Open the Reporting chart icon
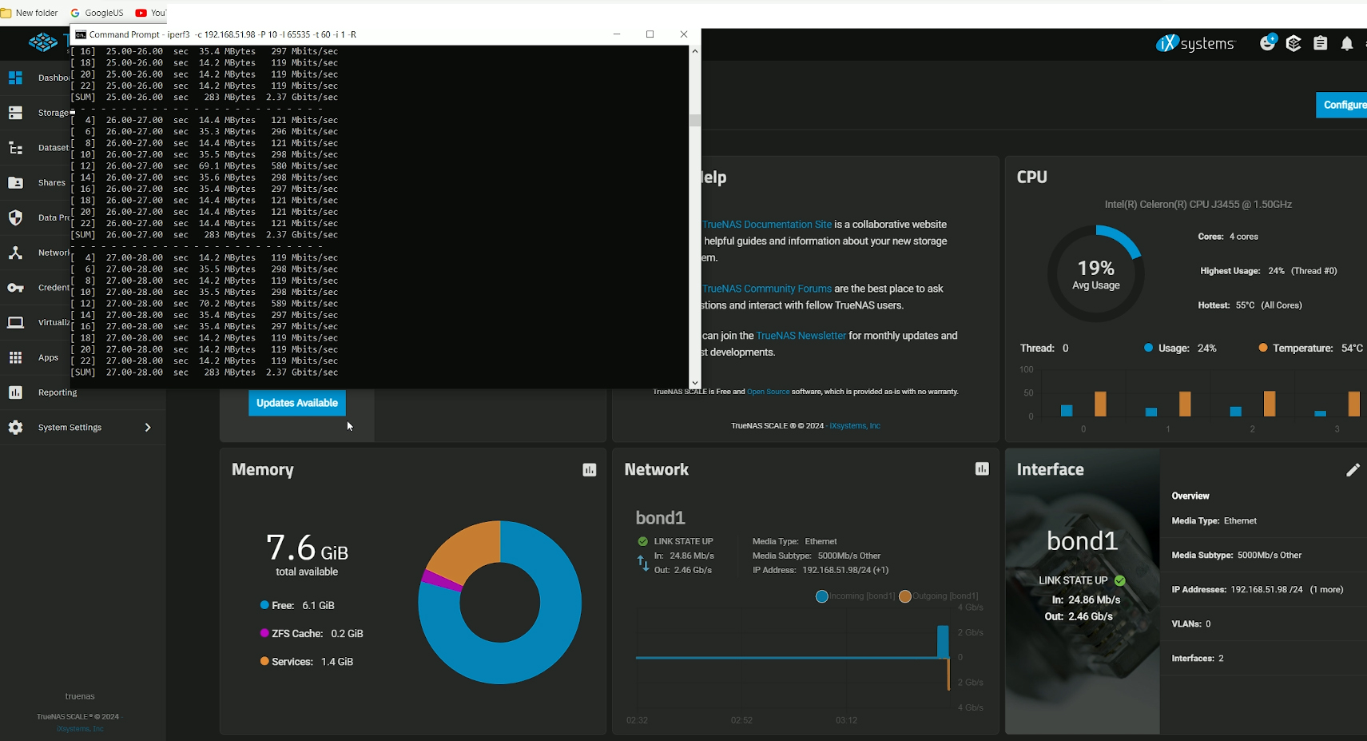This screenshot has width=1367, height=741. (x=15, y=392)
